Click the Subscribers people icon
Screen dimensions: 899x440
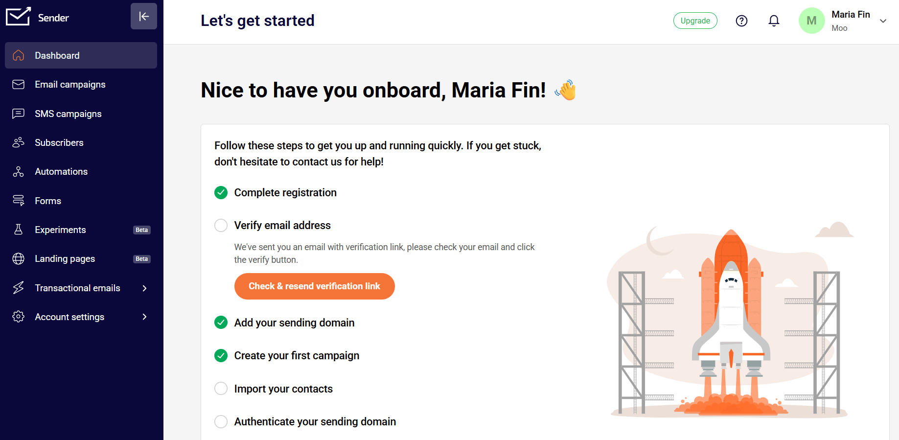click(x=19, y=142)
